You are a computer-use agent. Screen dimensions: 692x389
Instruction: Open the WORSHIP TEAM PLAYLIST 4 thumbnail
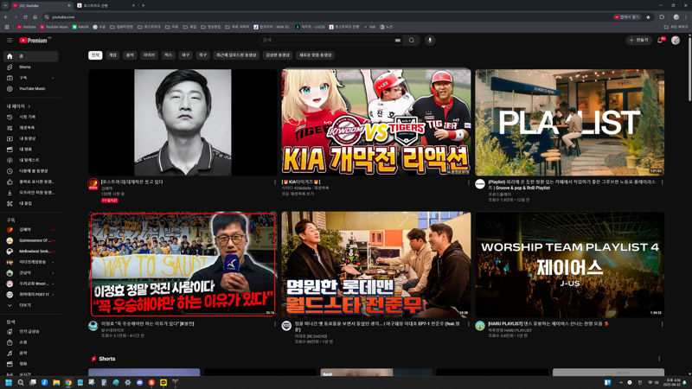pos(570,265)
